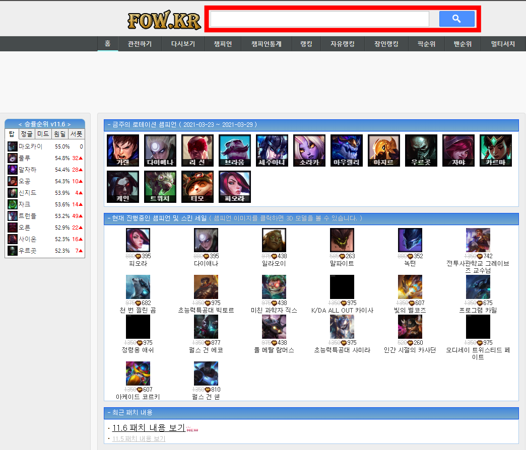Go to previous version with < arrow
This screenshot has height=450, width=526.
coord(20,124)
